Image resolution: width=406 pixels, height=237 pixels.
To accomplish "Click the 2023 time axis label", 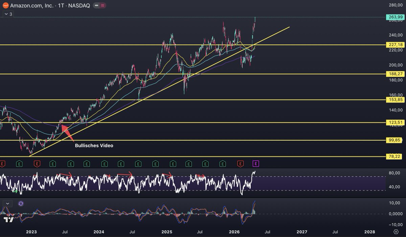I will 31,232.
